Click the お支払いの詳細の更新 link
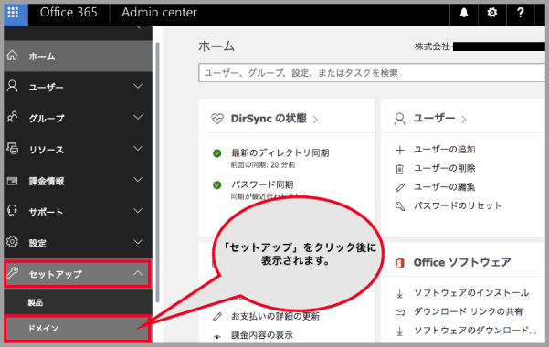The height and width of the screenshot is (347, 549). pyautogui.click(x=275, y=317)
